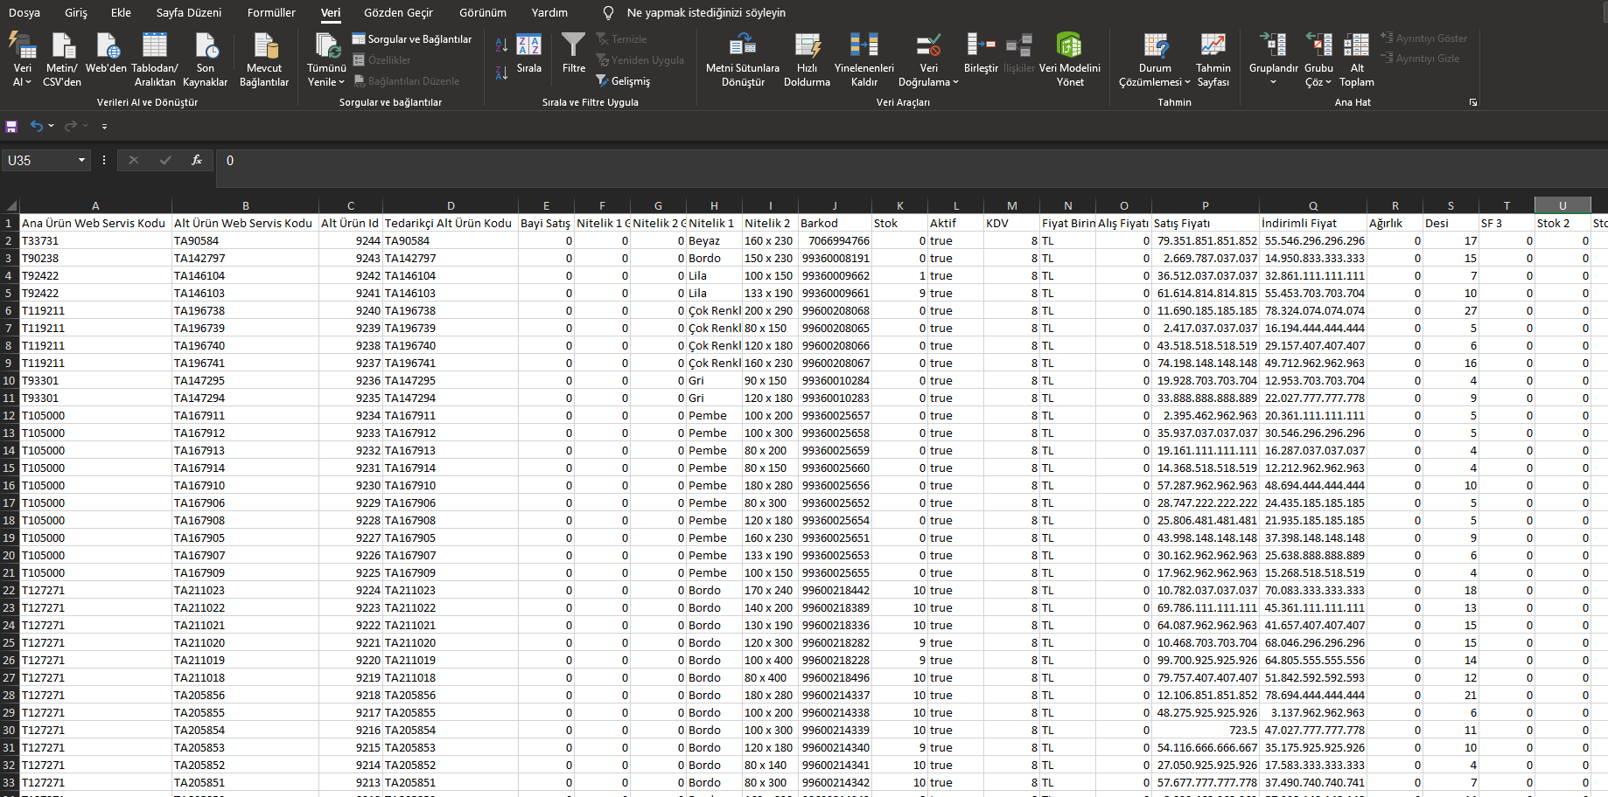The width and height of the screenshot is (1608, 797).
Task: Click Ayrıntıyı Gizle button
Action: [1420, 59]
